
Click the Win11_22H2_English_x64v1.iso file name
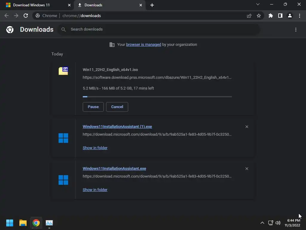click(110, 69)
